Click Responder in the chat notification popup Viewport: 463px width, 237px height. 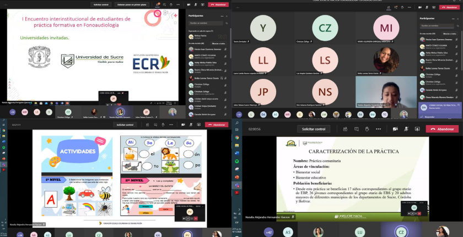click(x=430, y=117)
